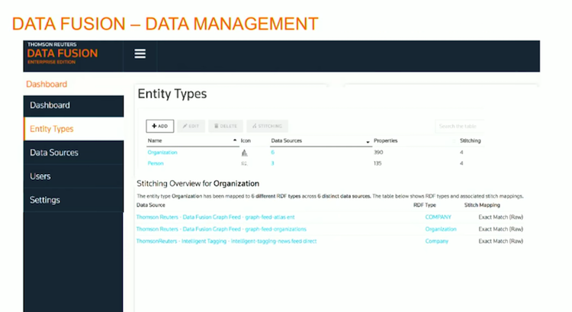The height and width of the screenshot is (312, 572).
Task: Click data sources count 3 for Person
Action: [x=272, y=163]
